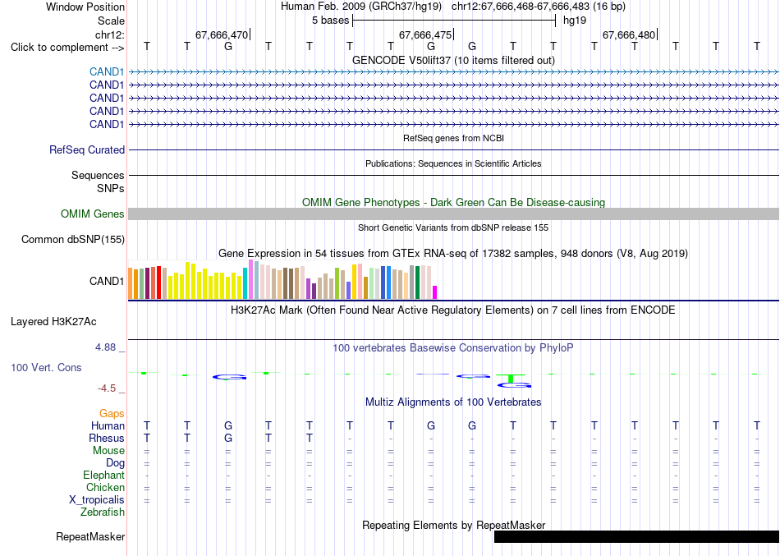Screen dimensions: 780x556
Task: Click the 67,666,475 ruler position marker
Action: click(426, 34)
